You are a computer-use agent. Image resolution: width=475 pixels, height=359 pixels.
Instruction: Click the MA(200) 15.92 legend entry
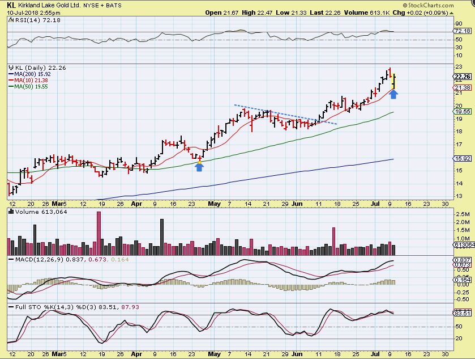tap(32, 74)
